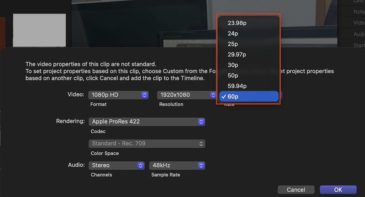Screen dimensions: 365x197
Task: Confirm with the OK button
Action: tap(338, 190)
